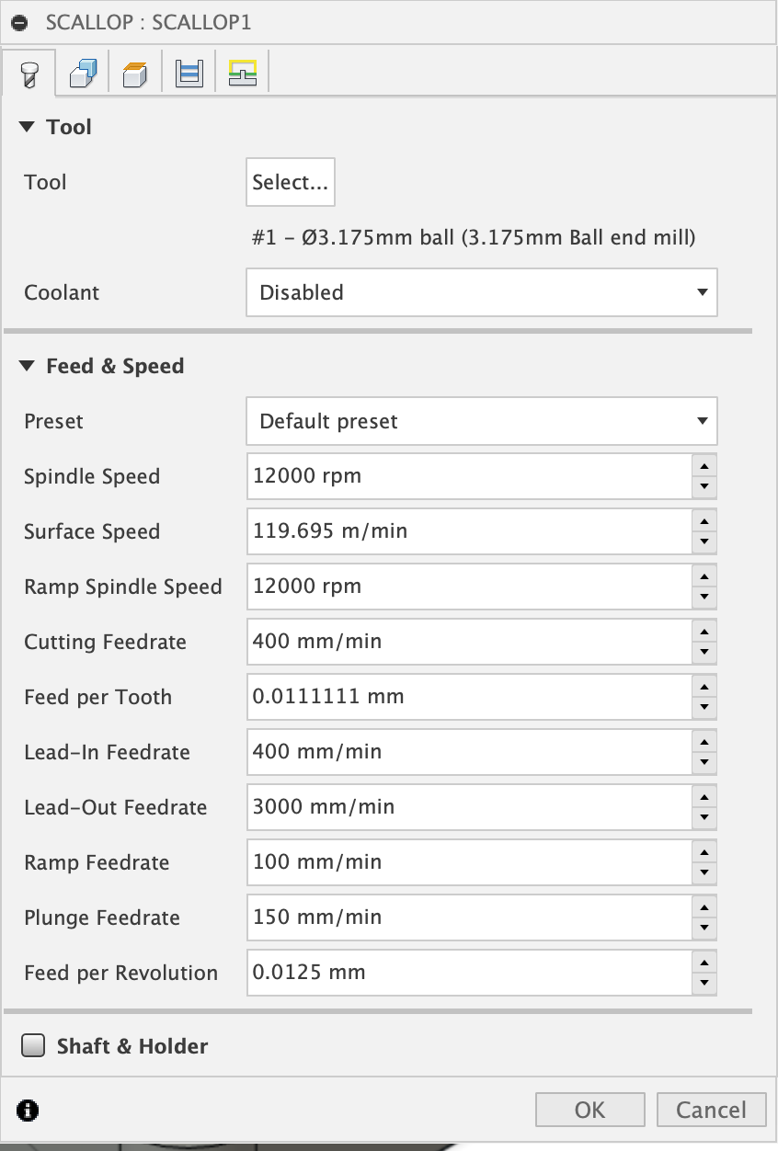The width and height of the screenshot is (778, 1151).
Task: Click the Lead-Out Feedrate input field
Action: point(469,807)
